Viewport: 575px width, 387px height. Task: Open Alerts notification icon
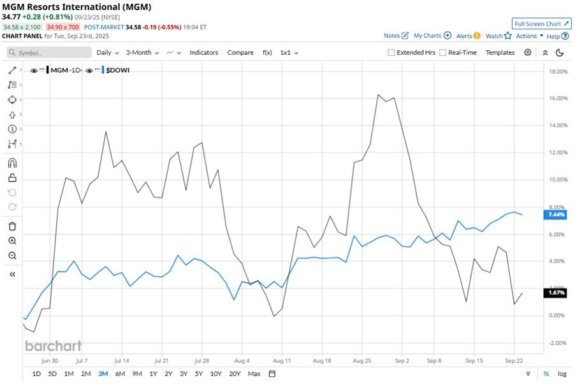tap(477, 36)
